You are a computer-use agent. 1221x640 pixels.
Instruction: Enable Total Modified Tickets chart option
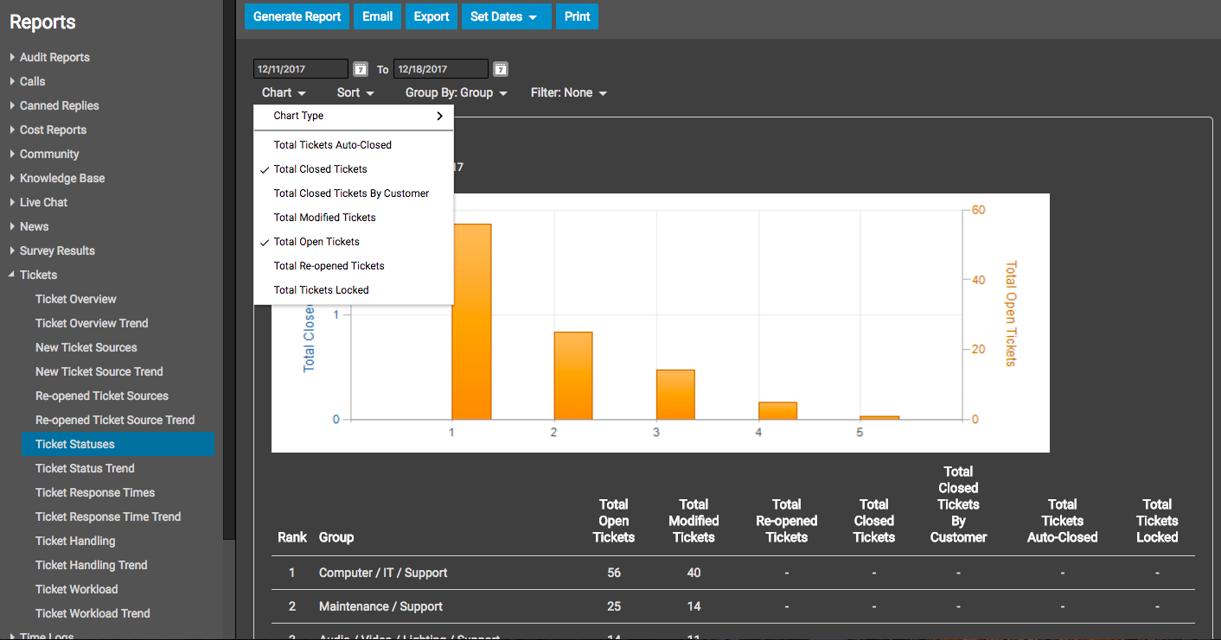[324, 218]
